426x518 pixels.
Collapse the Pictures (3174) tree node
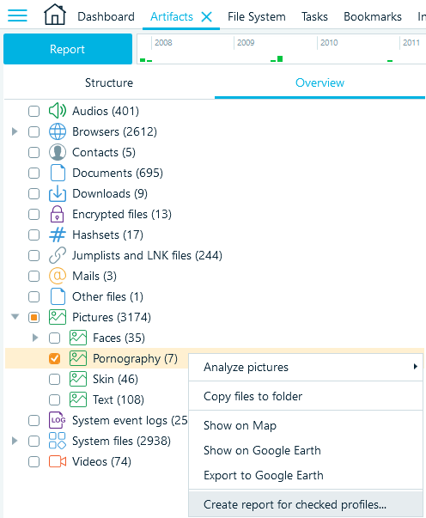tap(15, 317)
